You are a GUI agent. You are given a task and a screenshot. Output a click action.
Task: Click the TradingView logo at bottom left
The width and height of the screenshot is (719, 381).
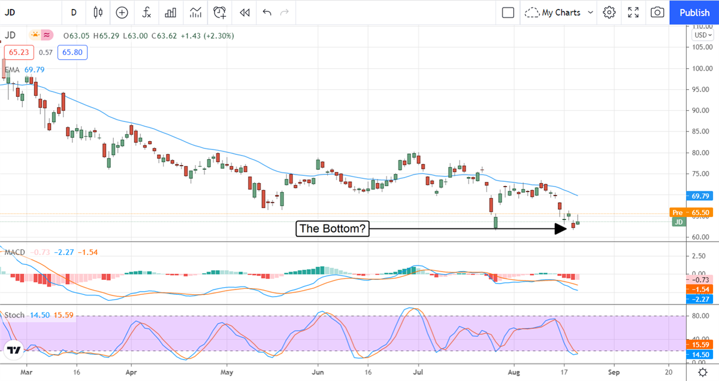15,350
